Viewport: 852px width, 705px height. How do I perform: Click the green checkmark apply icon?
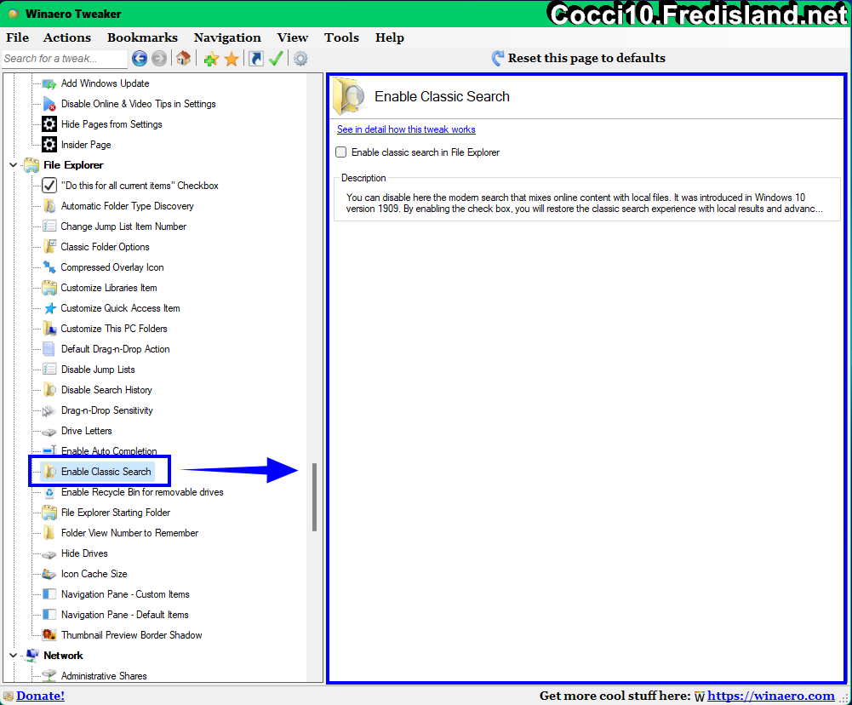pyautogui.click(x=276, y=58)
